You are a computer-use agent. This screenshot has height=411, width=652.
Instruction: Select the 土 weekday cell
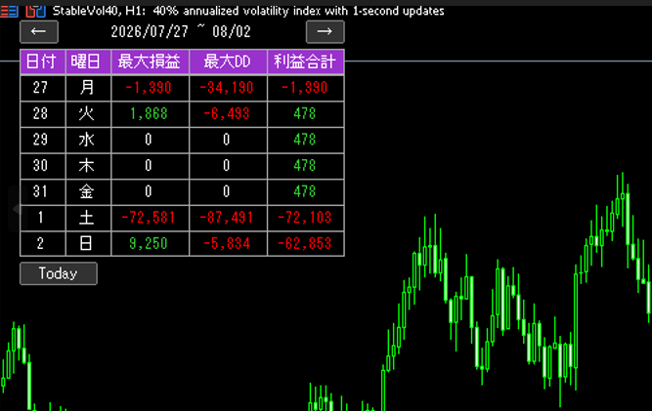(88, 218)
